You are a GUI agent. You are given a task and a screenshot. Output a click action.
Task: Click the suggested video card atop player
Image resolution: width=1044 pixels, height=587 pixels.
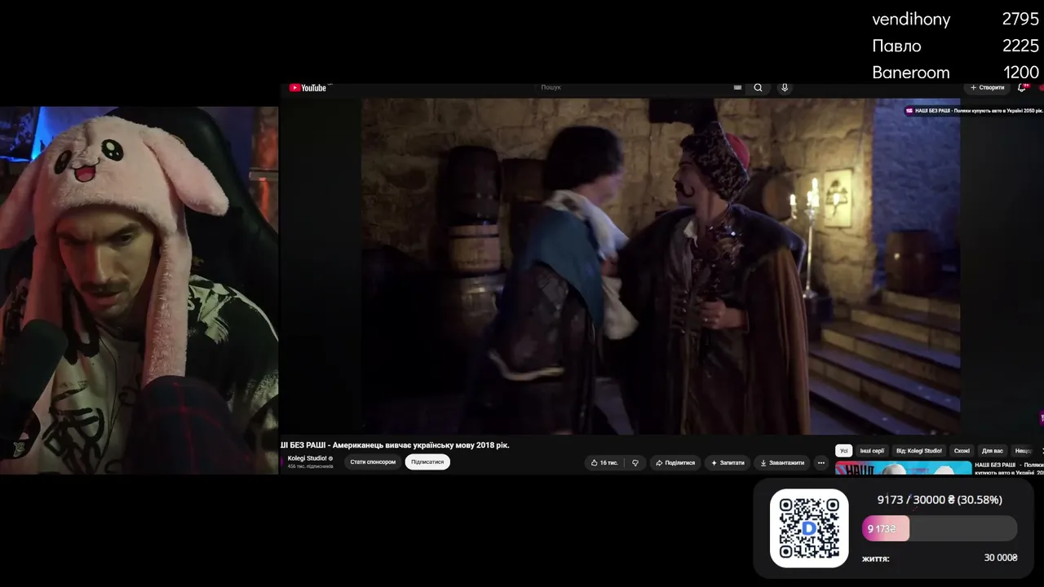point(974,110)
